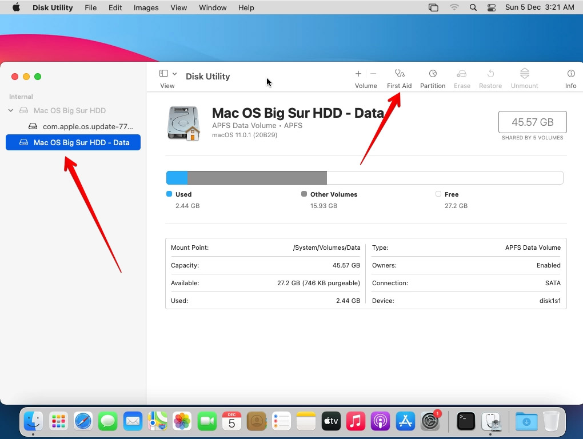The height and width of the screenshot is (439, 583).
Task: Open System Preferences from the Dock
Action: point(430,421)
